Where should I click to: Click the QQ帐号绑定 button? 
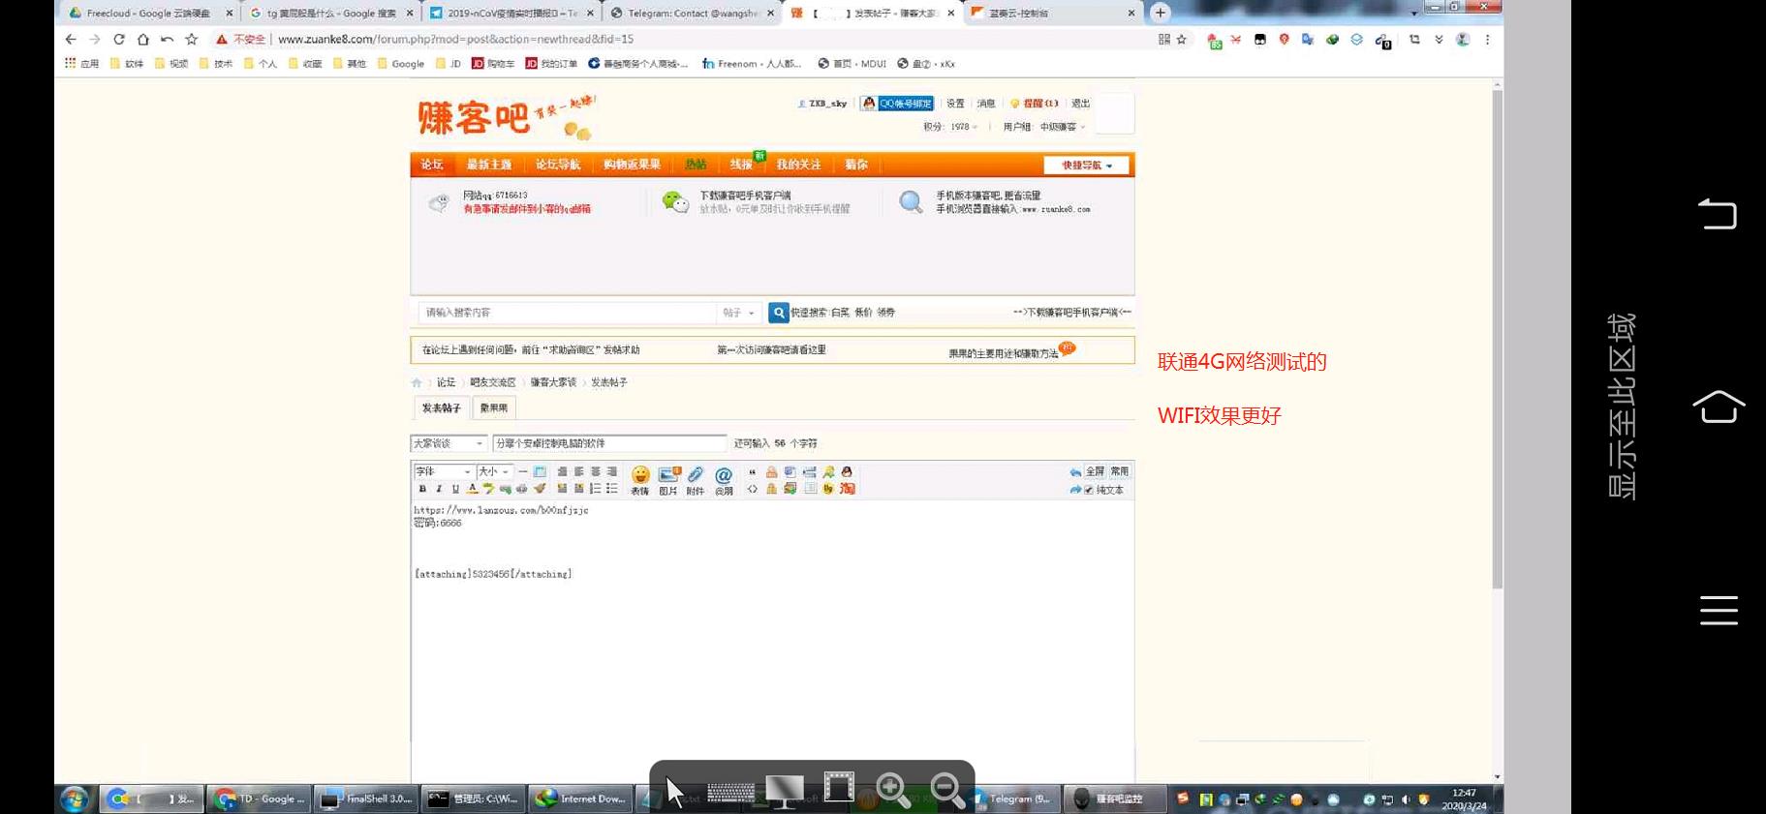click(x=897, y=104)
